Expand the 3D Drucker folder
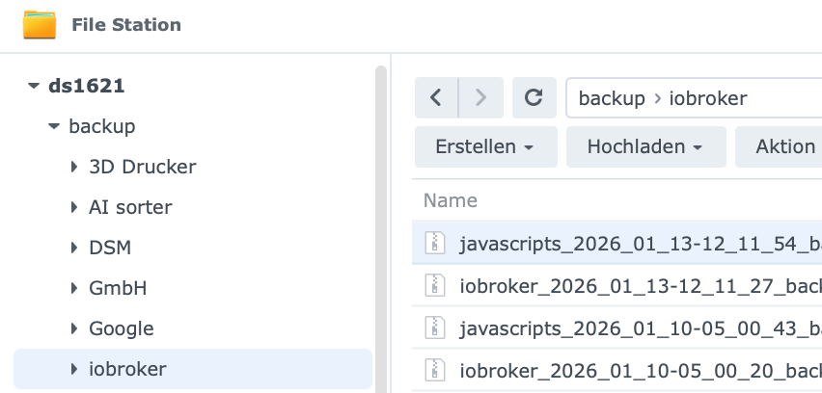Viewport: 822px width, 393px height. 74,167
